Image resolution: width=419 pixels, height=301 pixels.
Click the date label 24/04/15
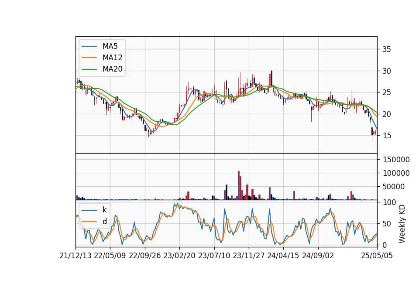click(x=283, y=256)
